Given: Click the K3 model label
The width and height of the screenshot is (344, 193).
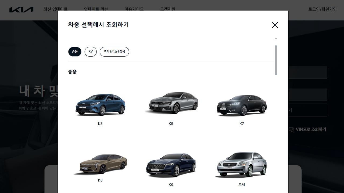Looking at the screenshot, I should pos(100,124).
